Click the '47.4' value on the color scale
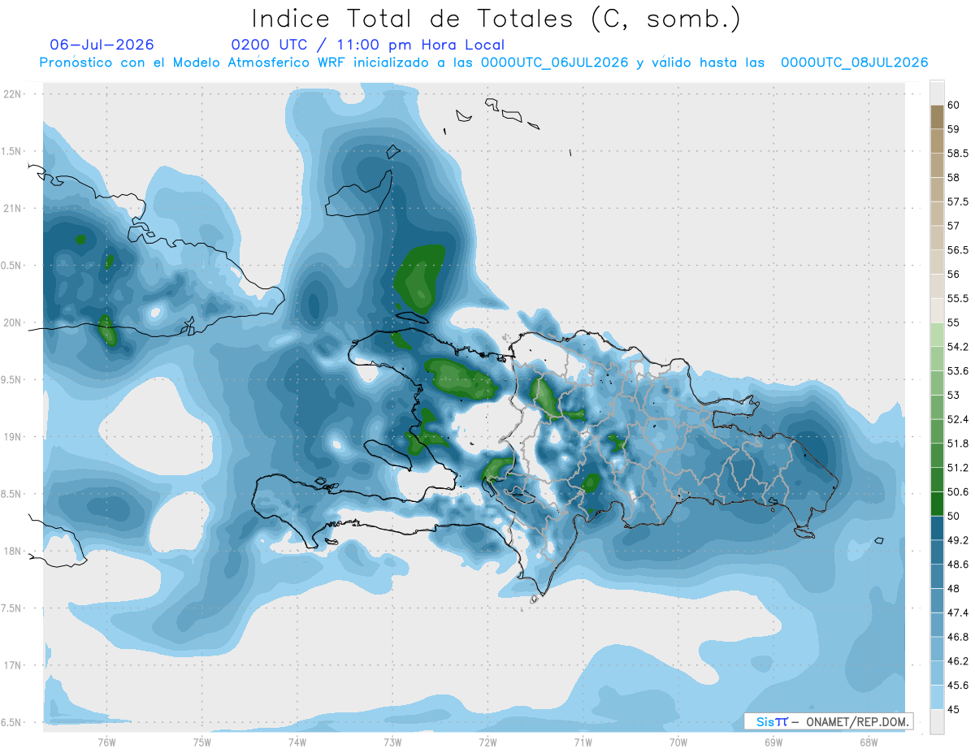975x753 pixels. pos(958,612)
